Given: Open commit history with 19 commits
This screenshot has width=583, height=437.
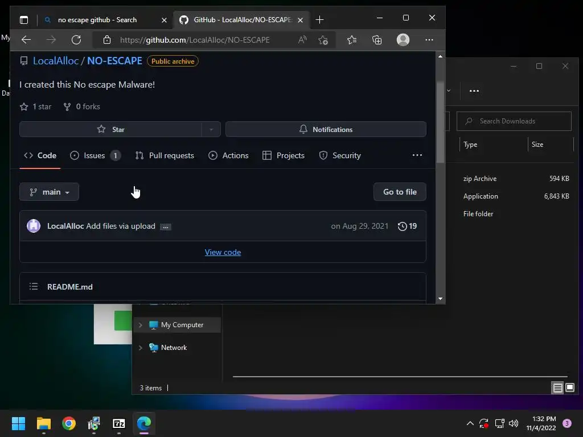Looking at the screenshot, I should coord(407,226).
